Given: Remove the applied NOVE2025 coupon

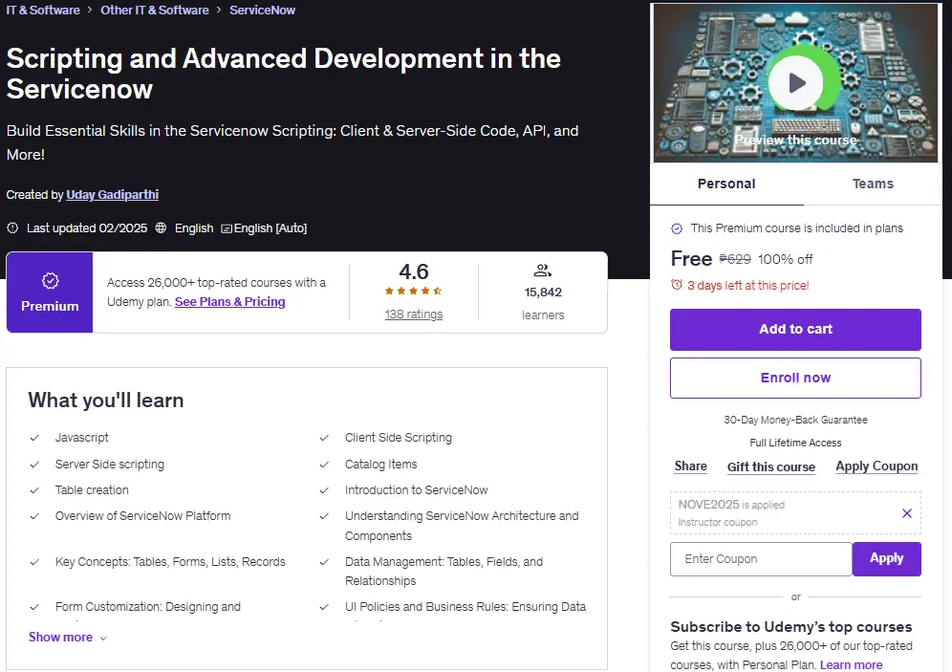Looking at the screenshot, I should coord(906,513).
